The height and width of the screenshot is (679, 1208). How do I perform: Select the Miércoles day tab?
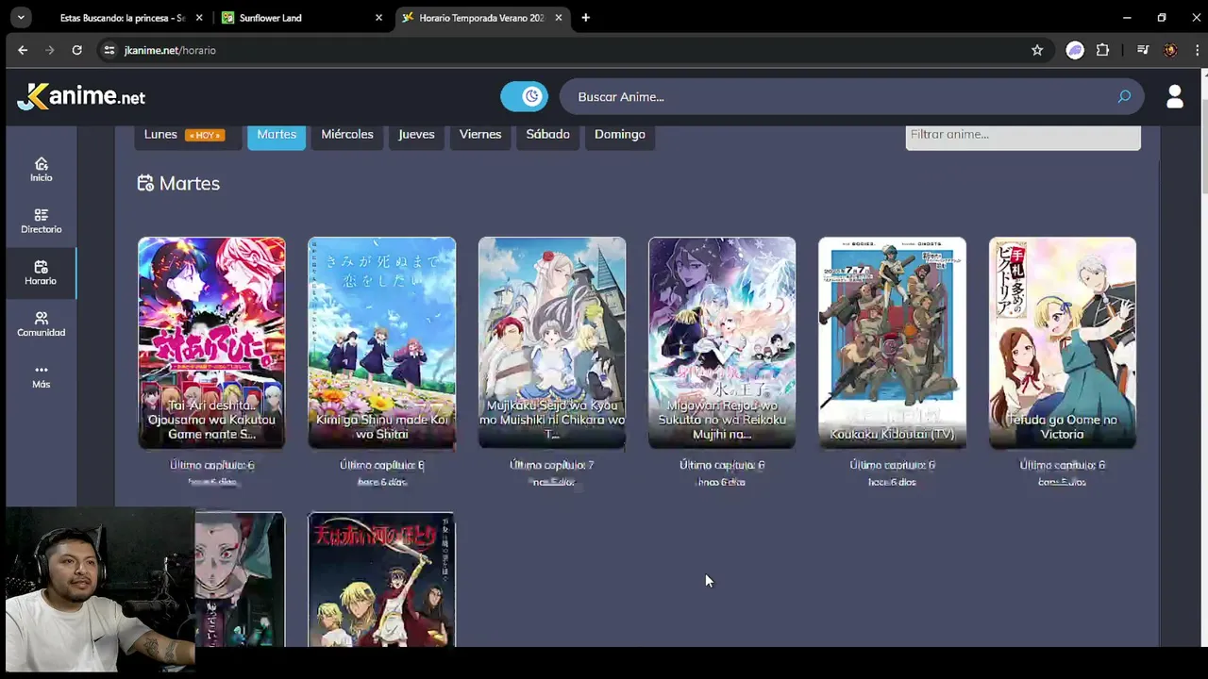pyautogui.click(x=347, y=134)
